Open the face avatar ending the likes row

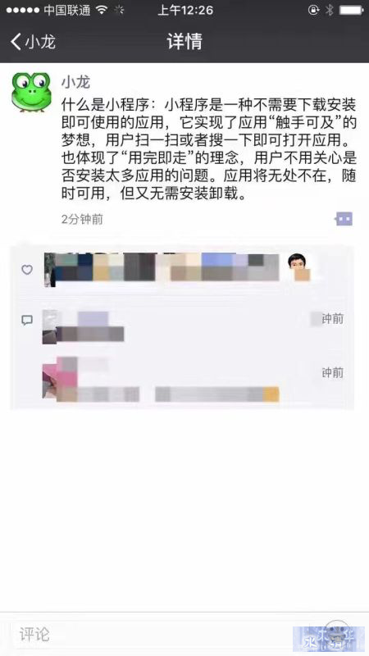[x=299, y=266]
